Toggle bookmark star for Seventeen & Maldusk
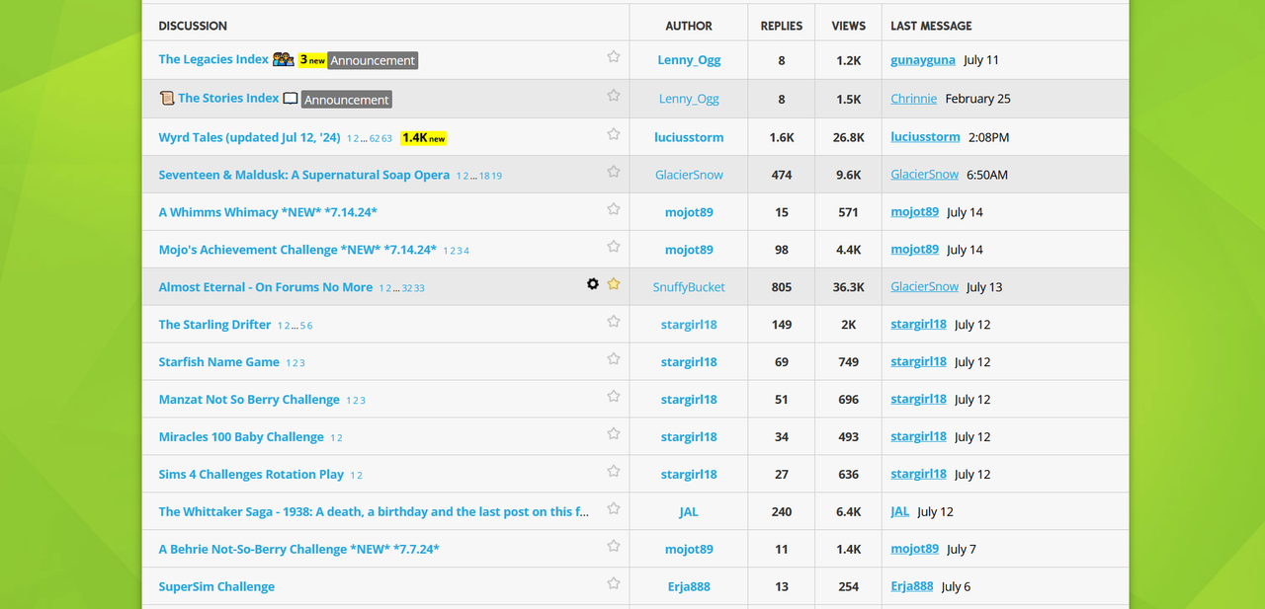Viewport: 1265px width, 609px height. click(614, 172)
